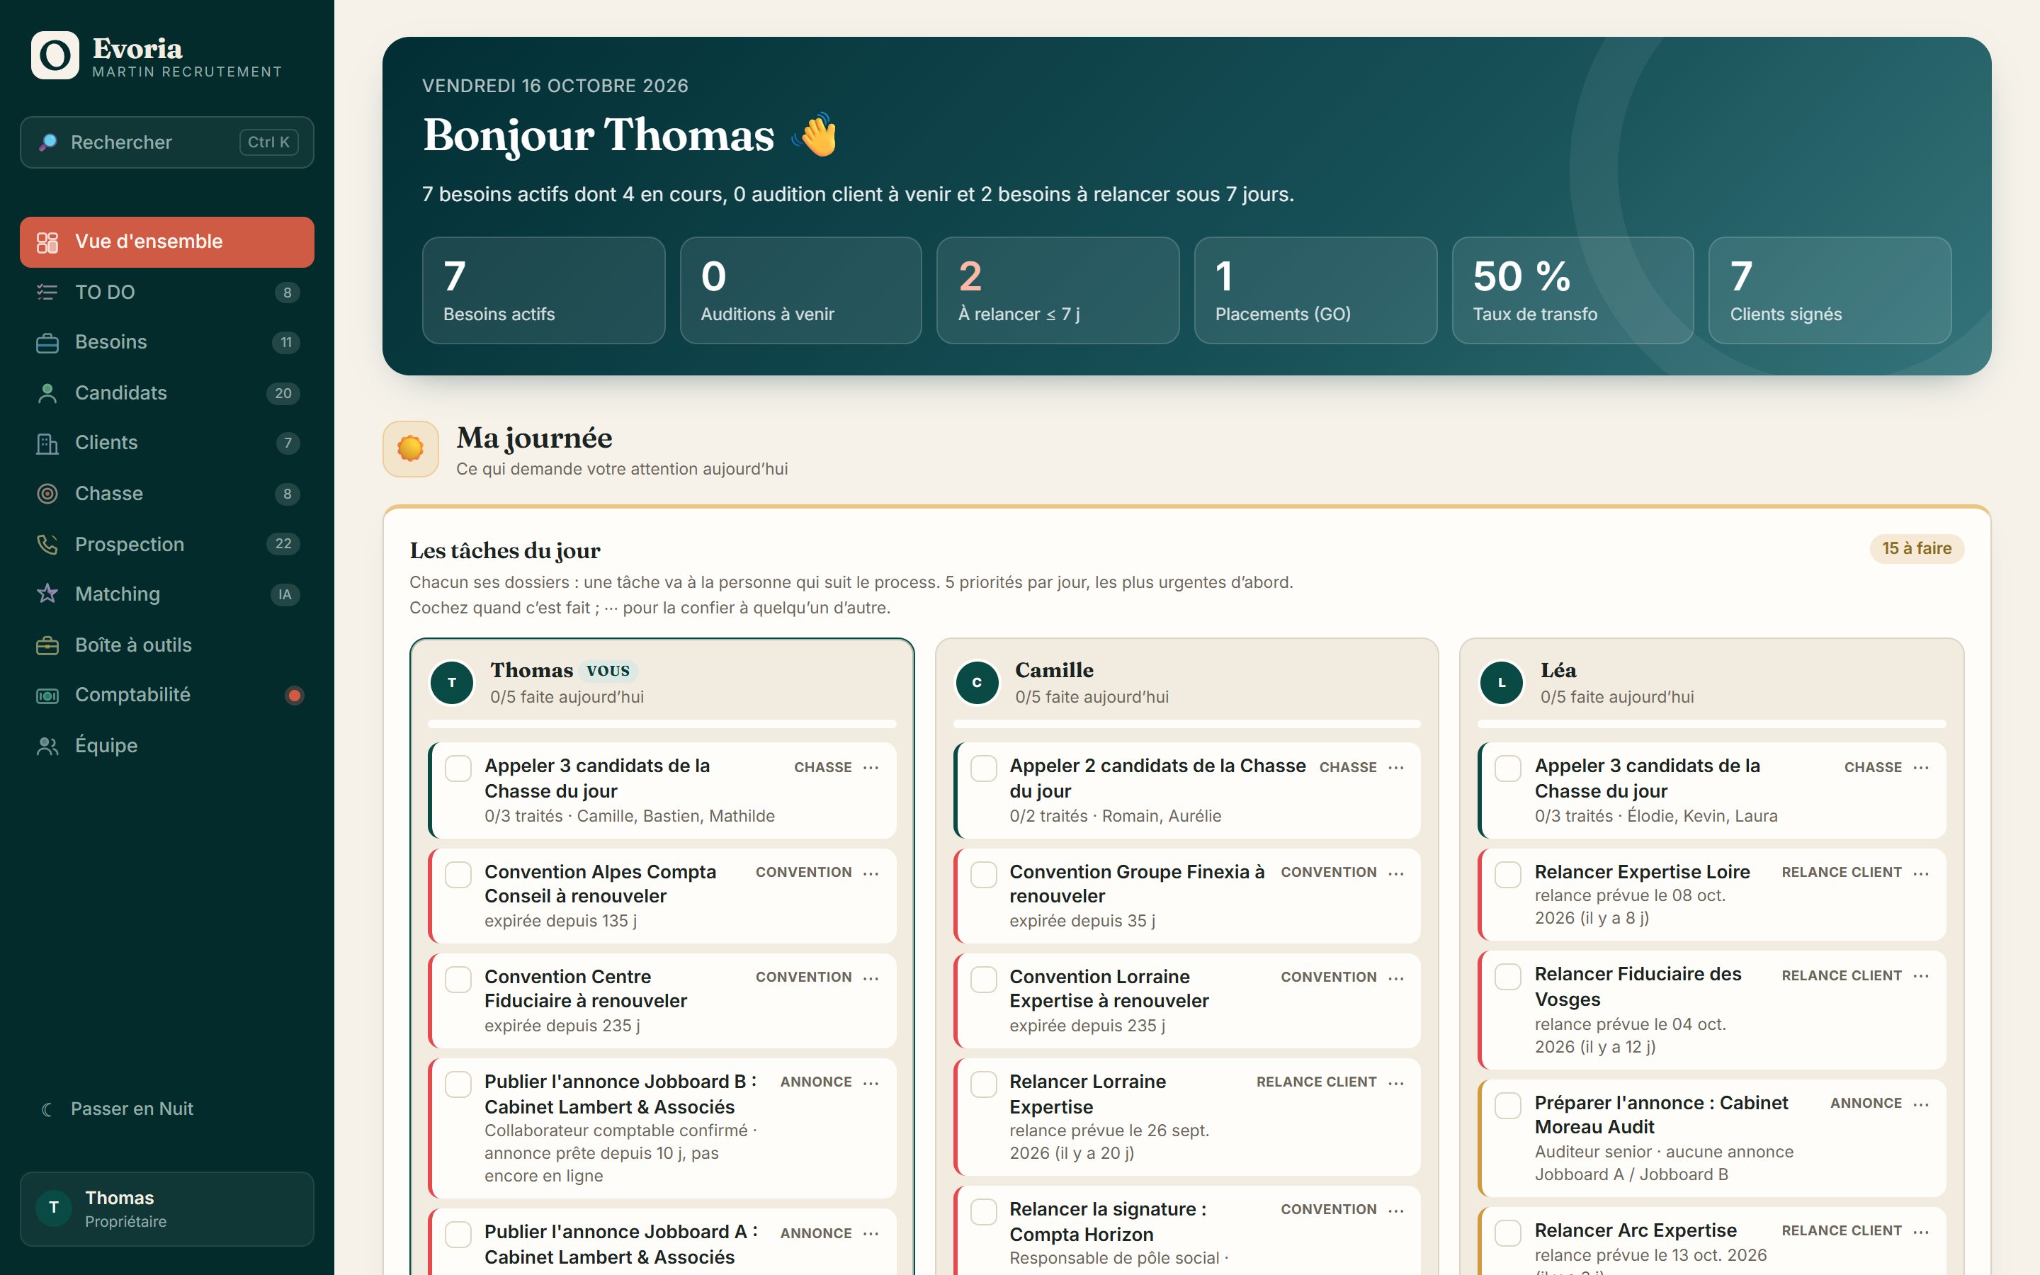Viewport: 2040px width, 1275px height.
Task: Open the Vue d'ensemble menu item
Action: pos(167,242)
